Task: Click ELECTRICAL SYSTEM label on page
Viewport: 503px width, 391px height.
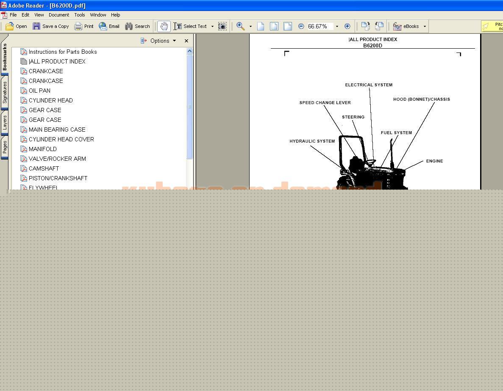Action: tap(369, 85)
